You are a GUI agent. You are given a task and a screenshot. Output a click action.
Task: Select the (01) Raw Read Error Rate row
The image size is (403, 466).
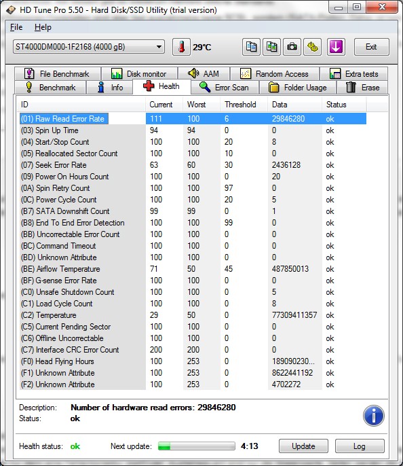coord(193,119)
